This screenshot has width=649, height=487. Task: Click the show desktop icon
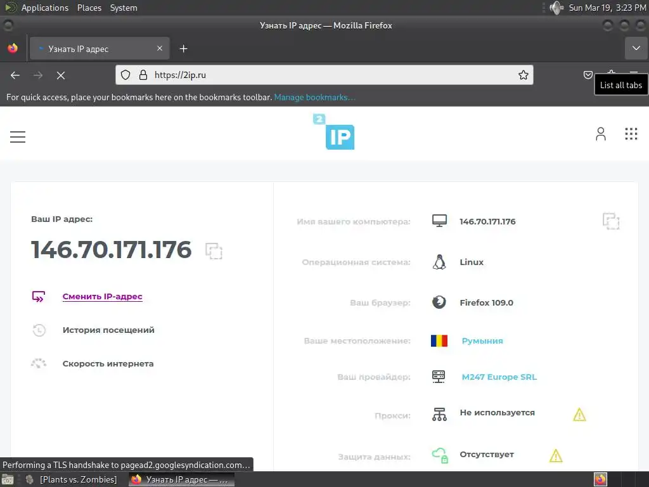click(x=8, y=479)
